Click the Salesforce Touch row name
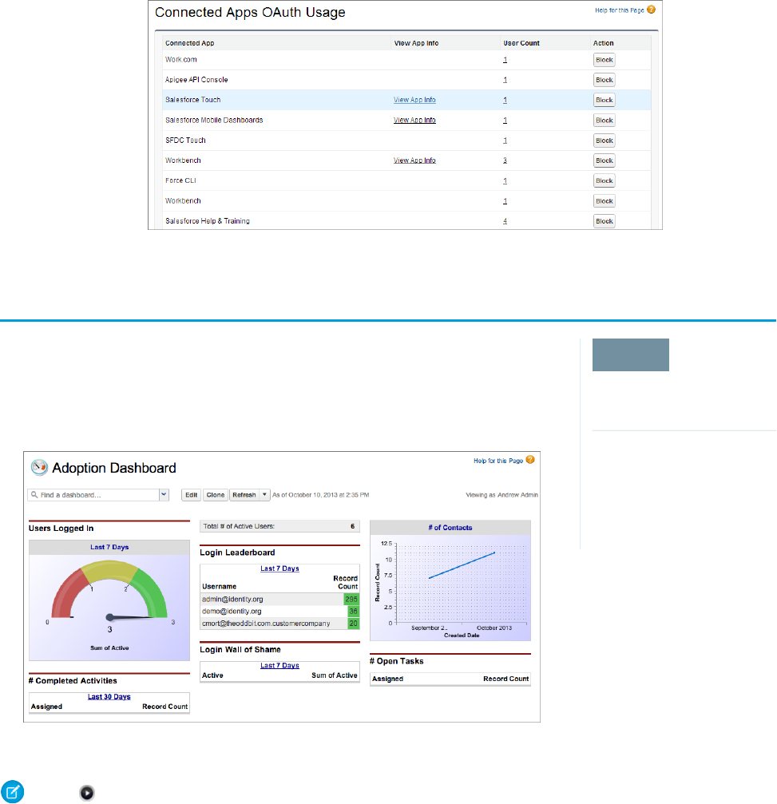This screenshot has height=804, width=777. (192, 100)
